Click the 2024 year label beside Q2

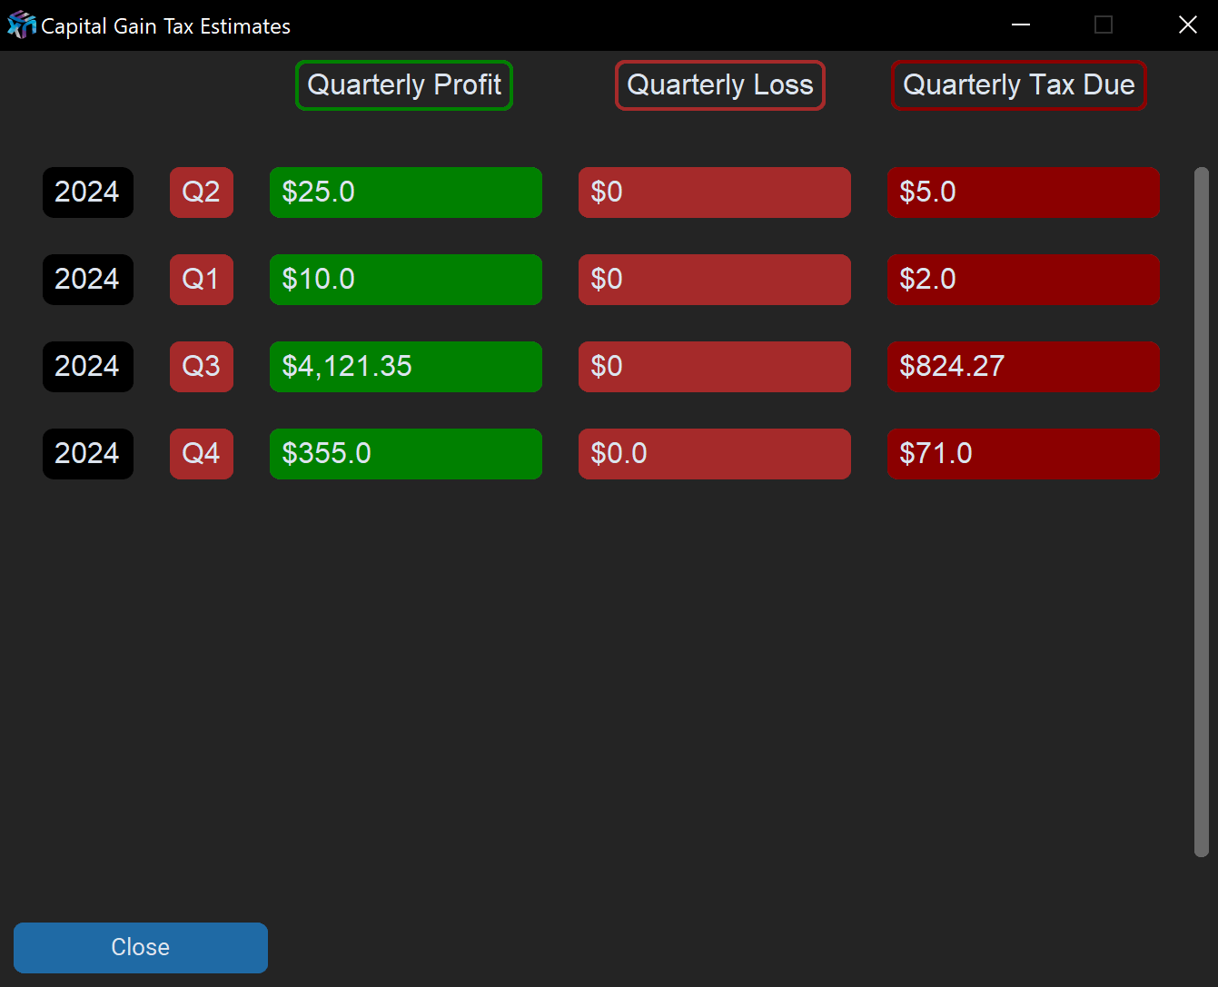pyautogui.click(x=87, y=192)
